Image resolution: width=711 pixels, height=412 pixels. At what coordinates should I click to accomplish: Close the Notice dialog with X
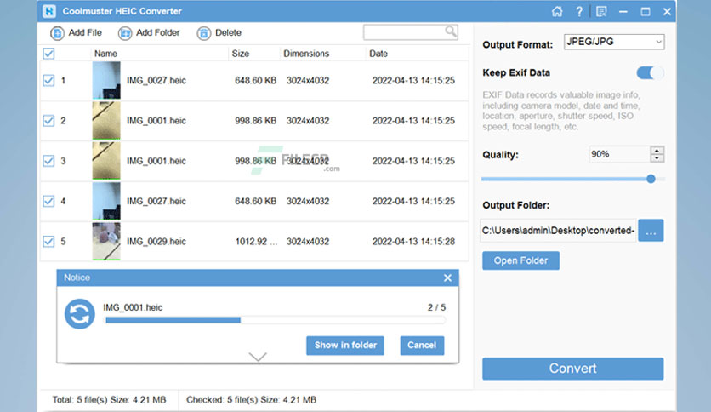447,278
